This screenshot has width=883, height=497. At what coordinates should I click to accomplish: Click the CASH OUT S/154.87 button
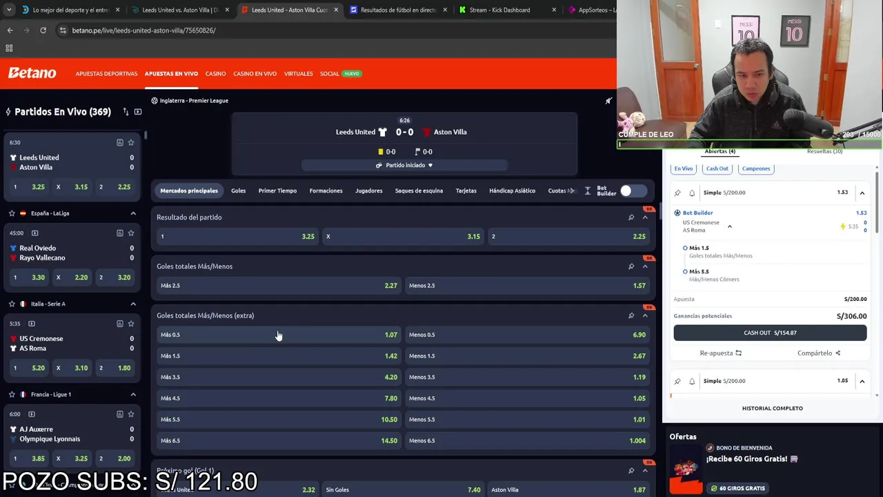tap(770, 333)
